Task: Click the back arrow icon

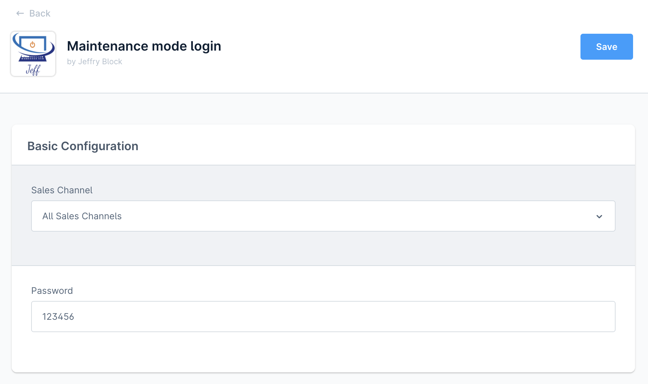Action: coord(20,13)
